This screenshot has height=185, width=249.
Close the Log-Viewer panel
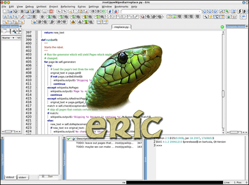pos(2,137)
